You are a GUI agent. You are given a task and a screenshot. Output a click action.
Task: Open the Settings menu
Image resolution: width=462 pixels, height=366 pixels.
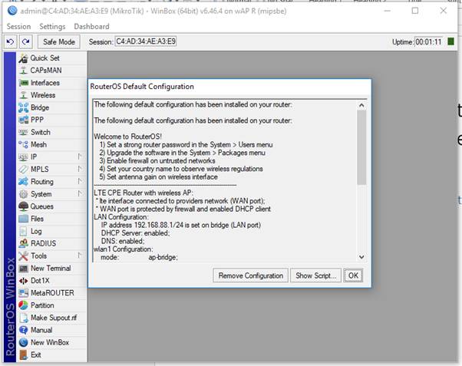pyautogui.click(x=52, y=27)
